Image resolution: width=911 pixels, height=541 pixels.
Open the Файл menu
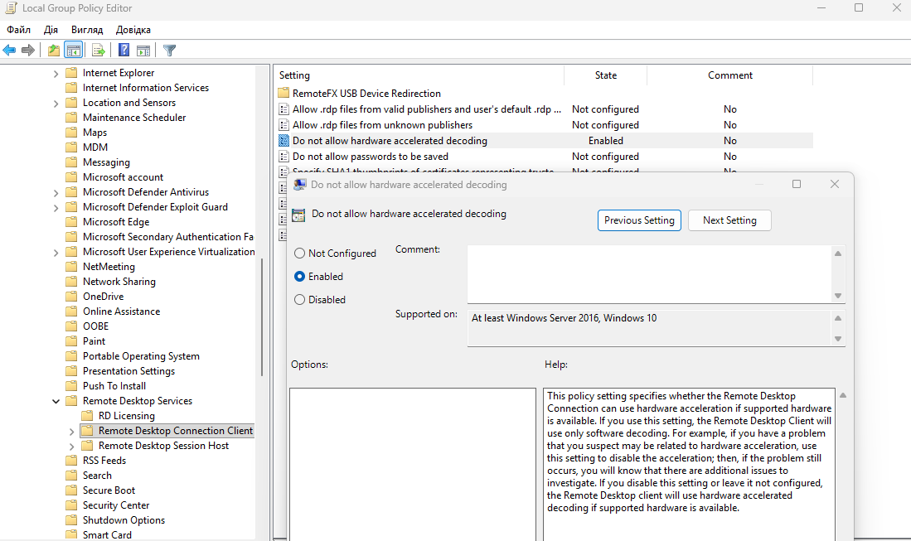coord(18,30)
